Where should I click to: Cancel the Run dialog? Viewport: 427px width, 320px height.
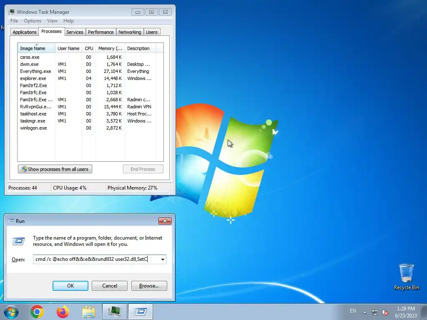[x=110, y=286]
